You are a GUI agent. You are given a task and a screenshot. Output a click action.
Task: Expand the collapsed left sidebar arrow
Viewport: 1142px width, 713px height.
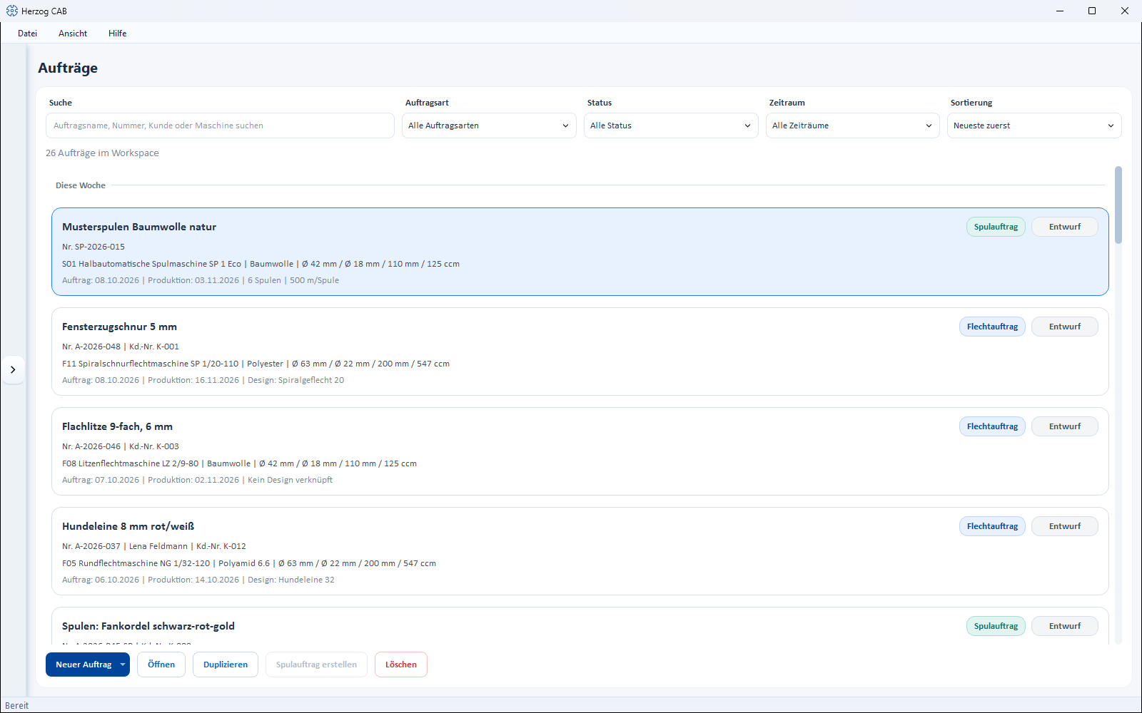13,369
